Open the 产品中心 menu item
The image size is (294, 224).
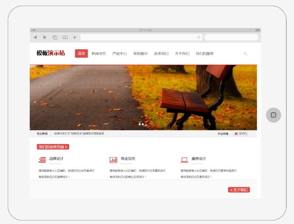[120, 54]
